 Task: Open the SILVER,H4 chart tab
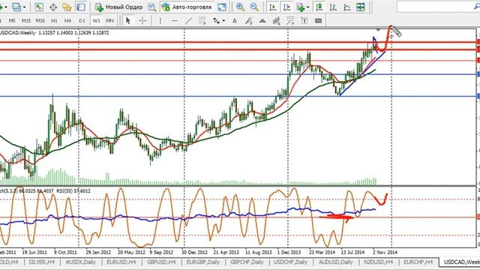tap(41, 262)
